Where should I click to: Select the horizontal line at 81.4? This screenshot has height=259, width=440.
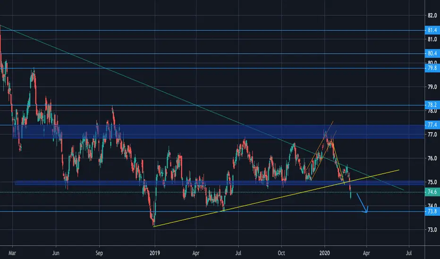click(x=212, y=30)
